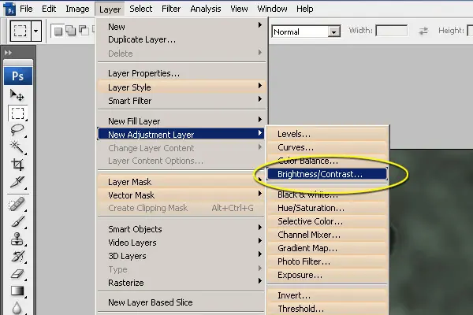
Task: Add a Levels… adjustment layer
Action: [x=328, y=134]
